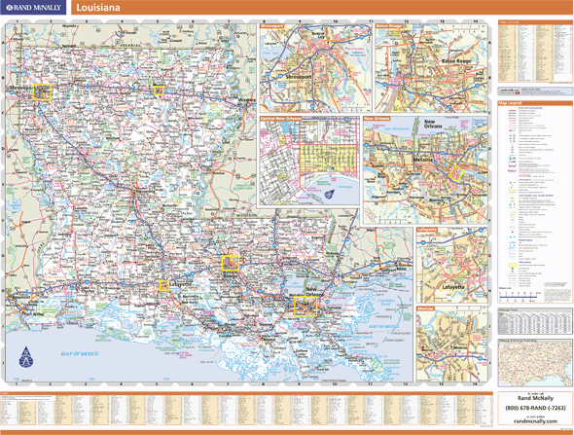Image resolution: width=574 pixels, height=435 pixels.
Task: Click the New Orleans city name in the New Orleans inset
Action: (432, 124)
